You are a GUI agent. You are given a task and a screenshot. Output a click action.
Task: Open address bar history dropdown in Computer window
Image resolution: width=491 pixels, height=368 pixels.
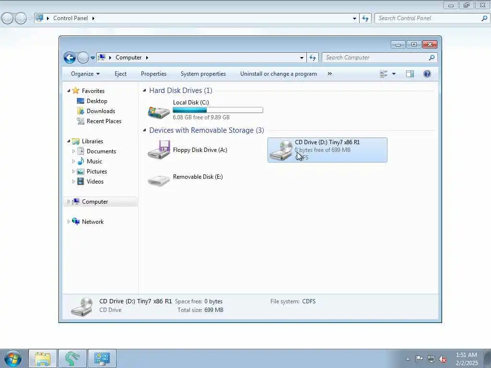click(302, 58)
